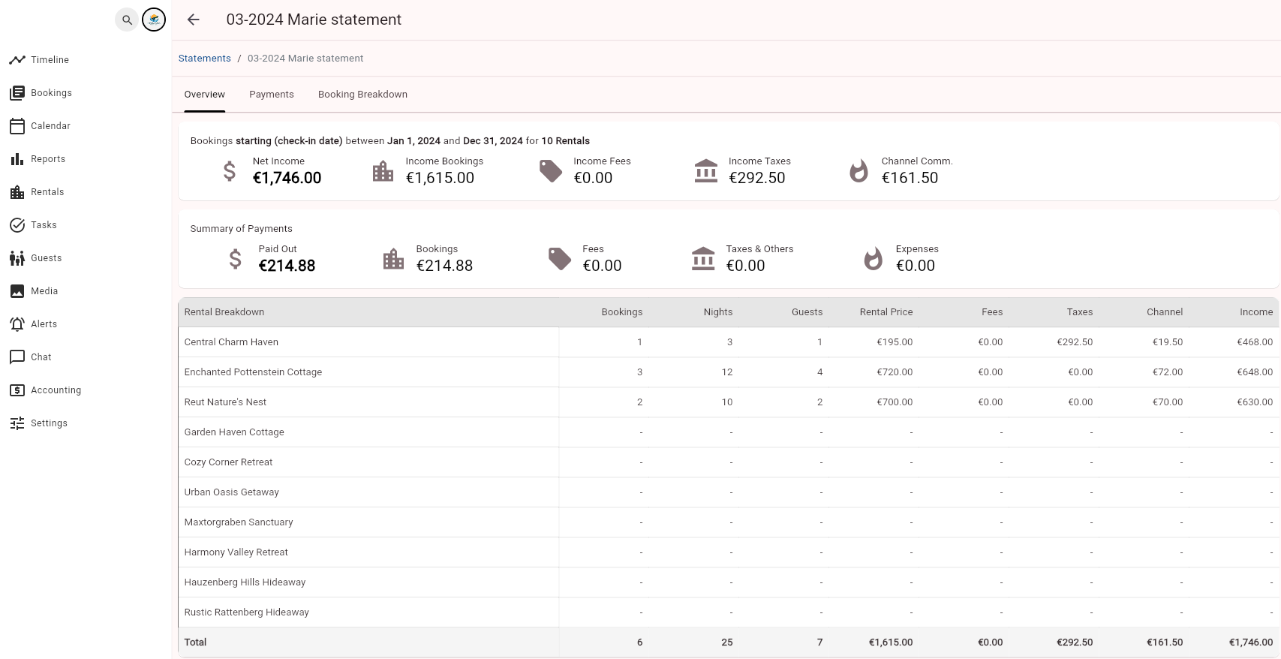Open Tasks checkmark icon

[x=17, y=225]
